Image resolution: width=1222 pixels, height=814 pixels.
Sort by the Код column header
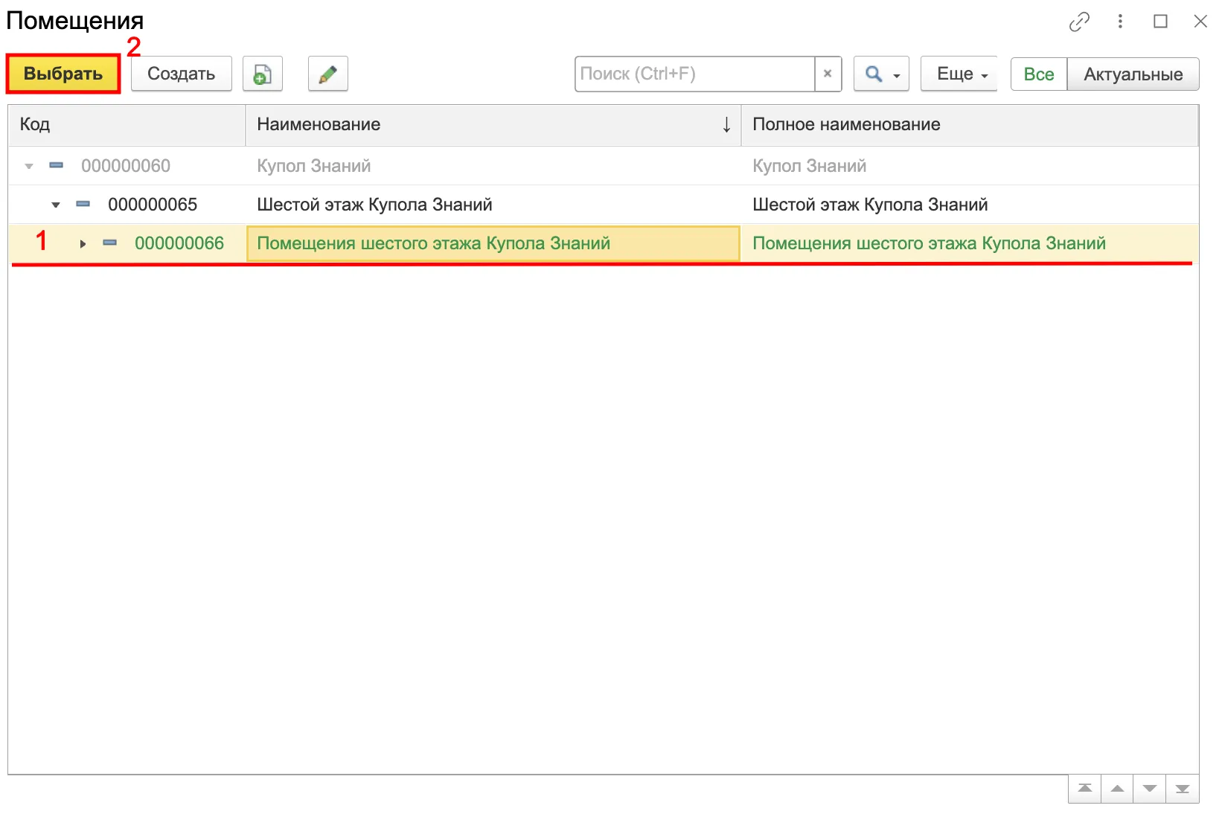pos(127,125)
